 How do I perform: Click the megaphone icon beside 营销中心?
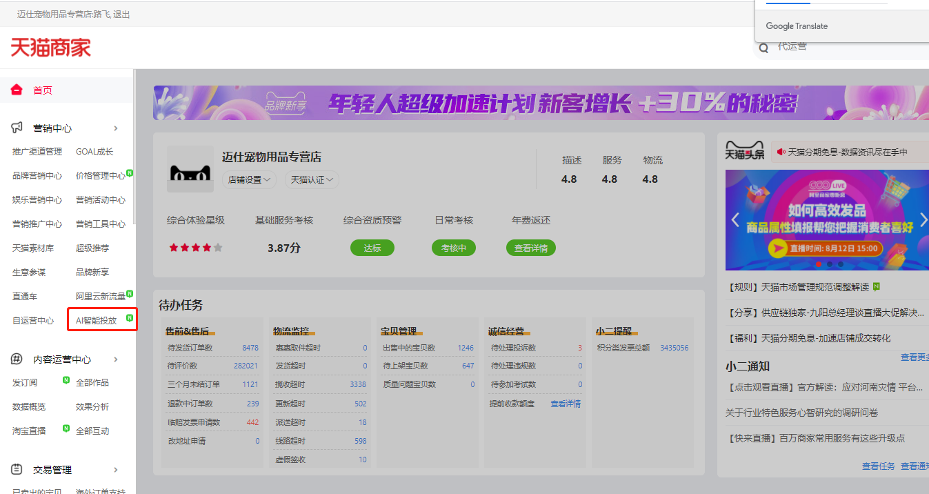point(17,128)
